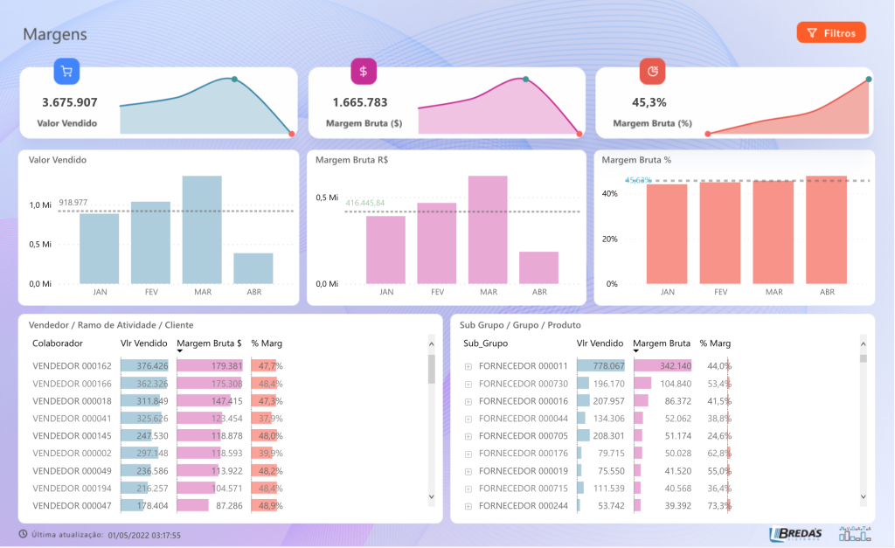Click the clock icon beside Última atualização

pos(23,534)
